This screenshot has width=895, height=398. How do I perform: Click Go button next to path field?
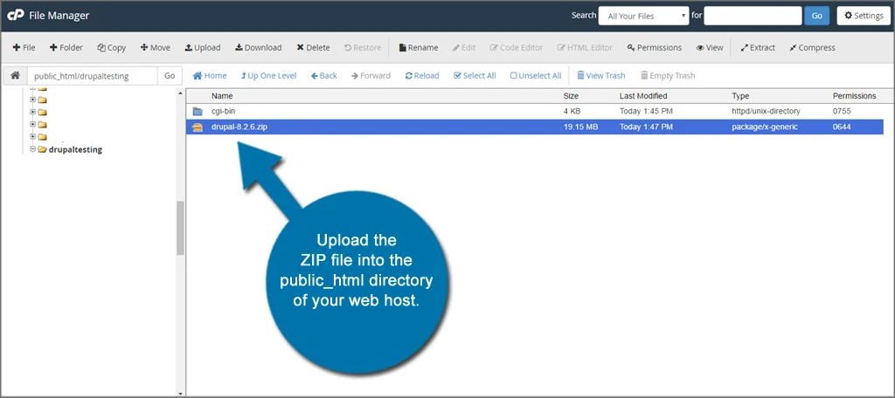coord(170,76)
